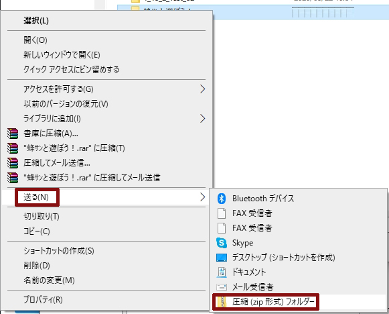Click the Bluetooth icon in the submenu

click(222, 199)
